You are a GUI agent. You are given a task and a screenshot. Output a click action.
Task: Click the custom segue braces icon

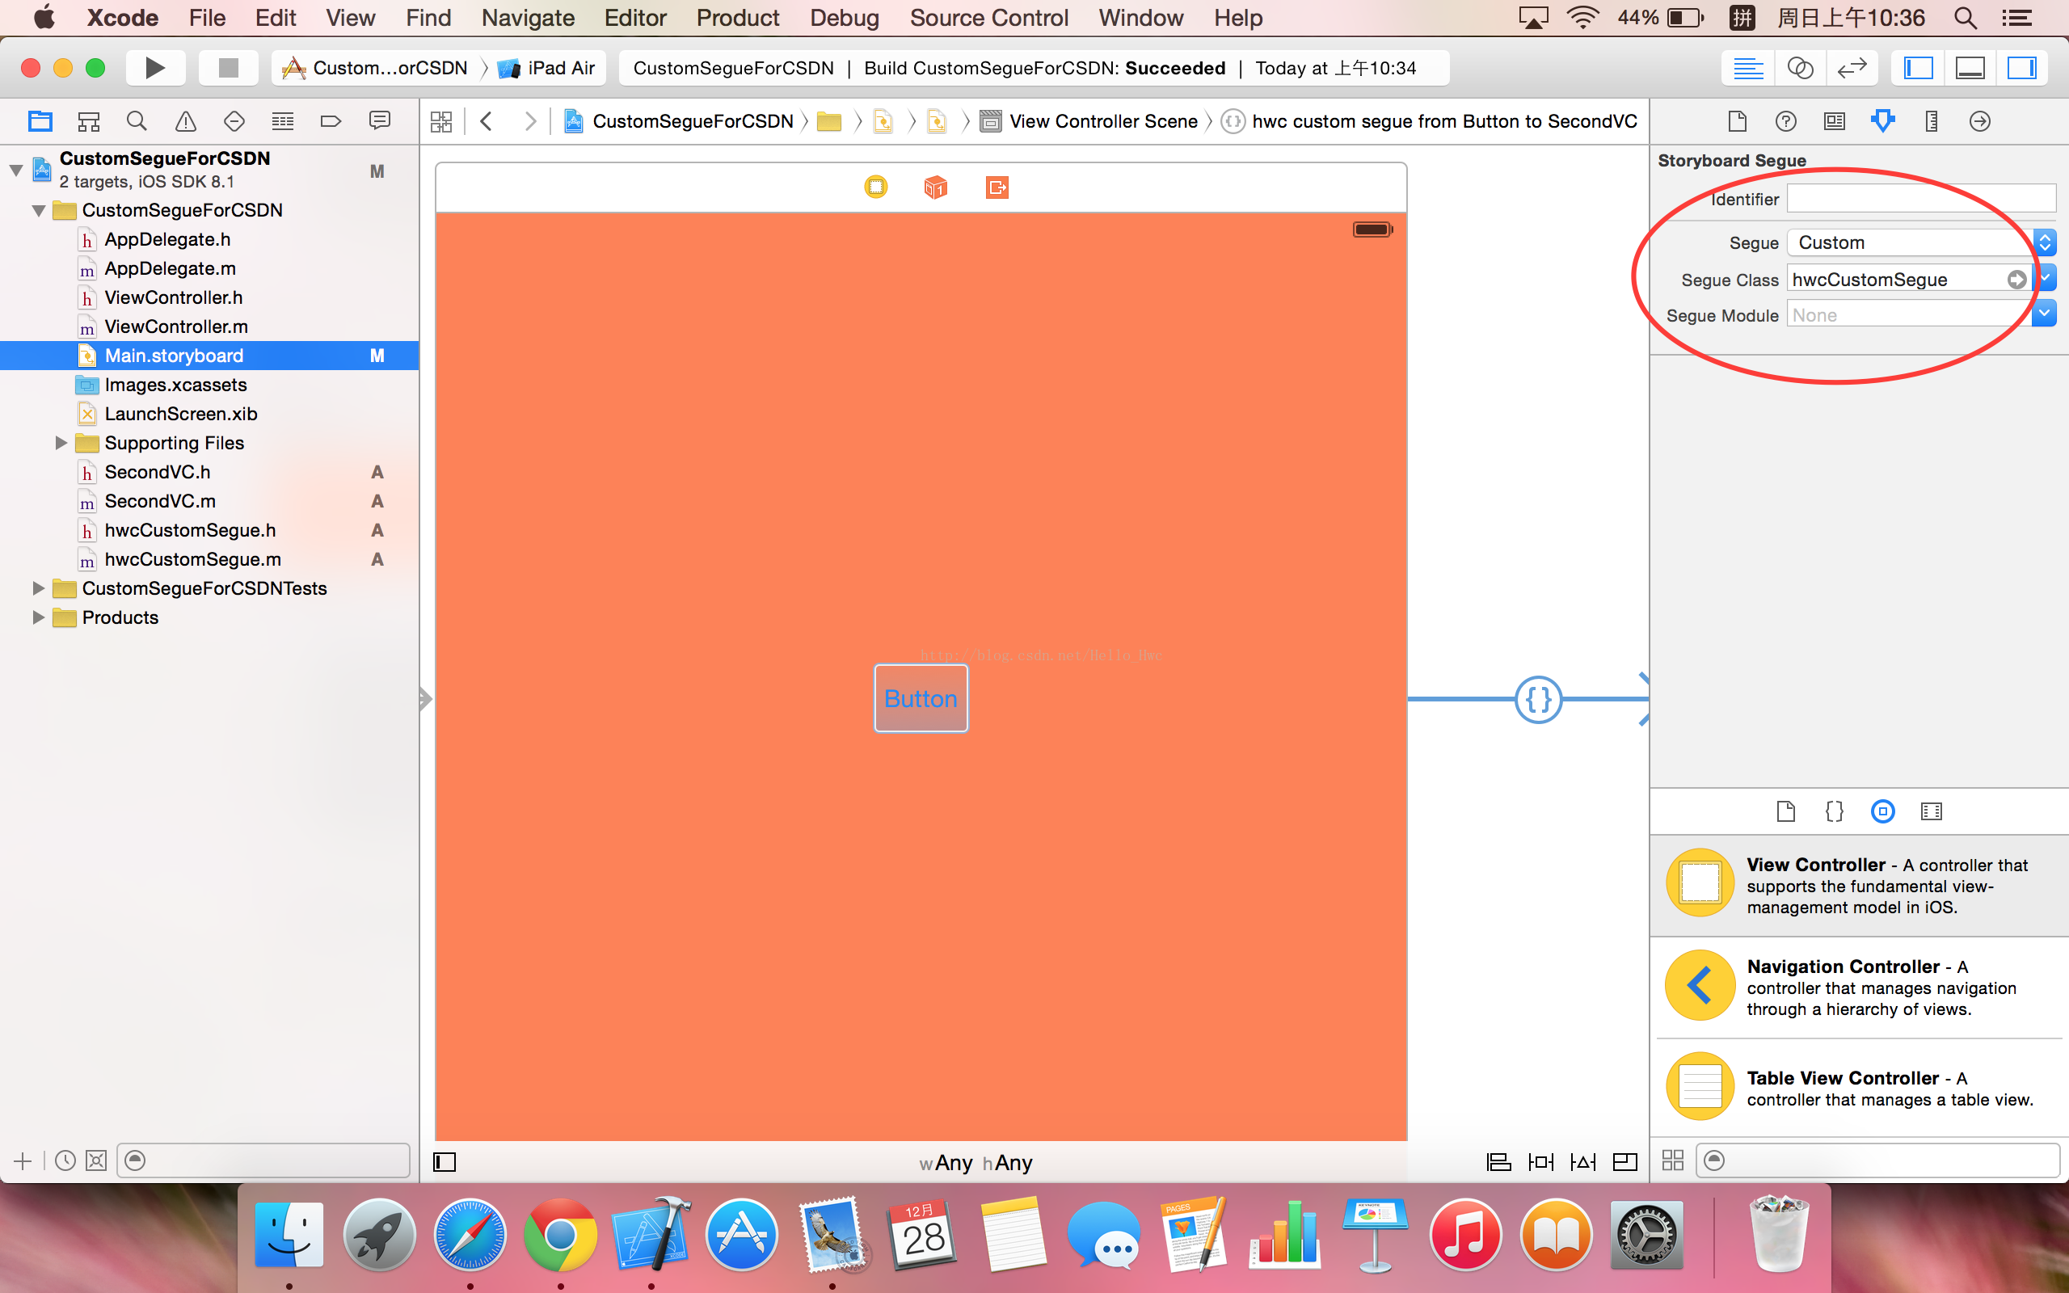1538,700
